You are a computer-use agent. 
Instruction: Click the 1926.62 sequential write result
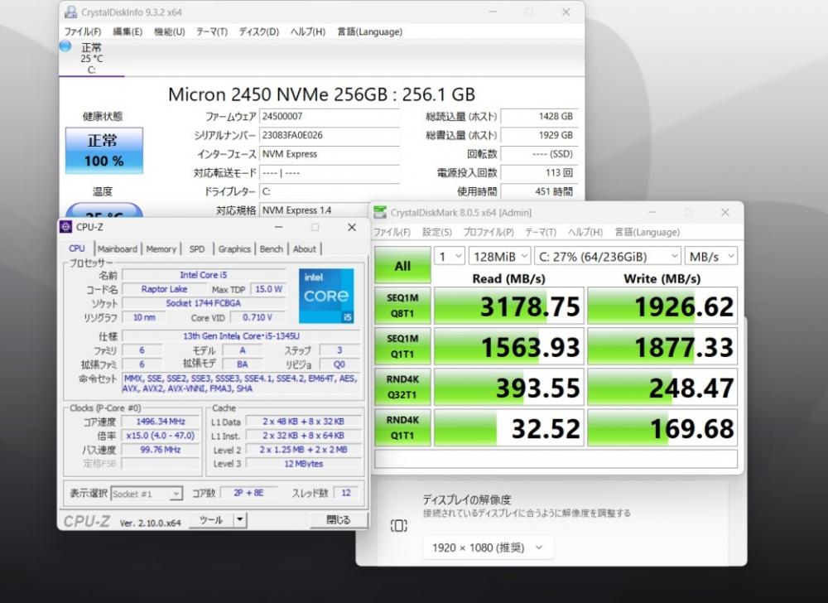(662, 306)
